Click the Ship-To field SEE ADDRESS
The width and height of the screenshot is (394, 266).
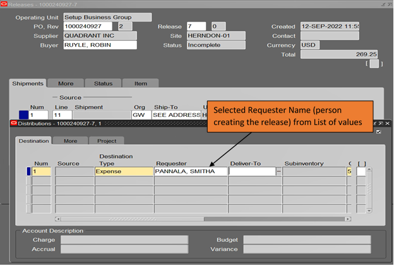(176, 115)
